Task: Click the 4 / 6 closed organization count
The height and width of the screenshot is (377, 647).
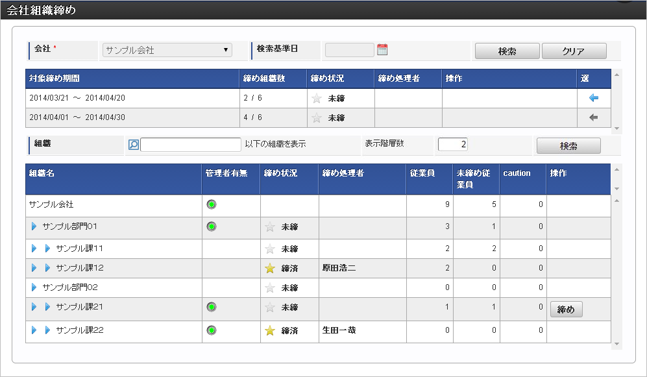Action: click(252, 117)
